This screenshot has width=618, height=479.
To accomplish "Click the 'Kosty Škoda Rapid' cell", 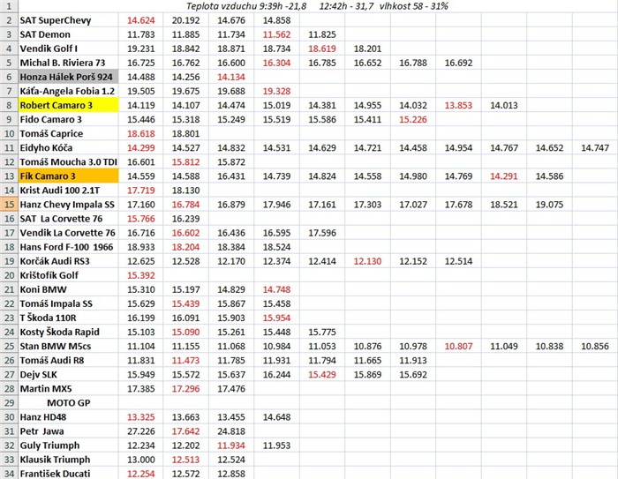I will [68, 332].
